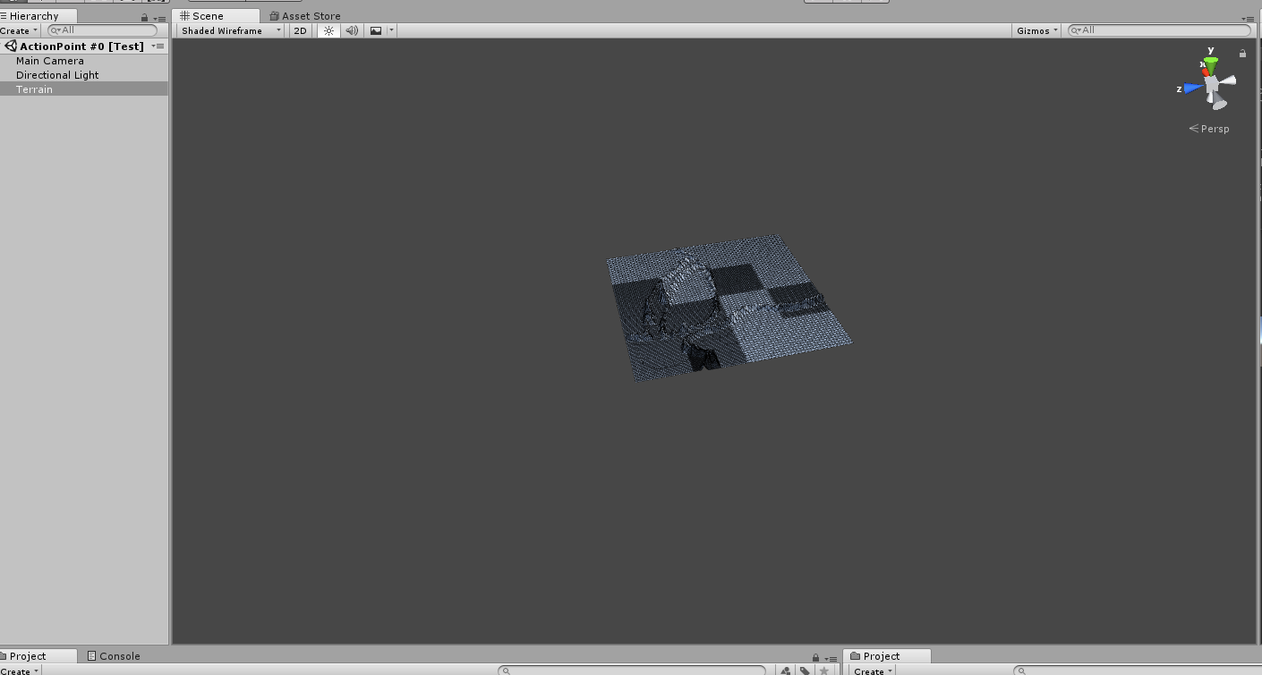Select Directional Light in the Hierarchy

pyautogui.click(x=84, y=75)
